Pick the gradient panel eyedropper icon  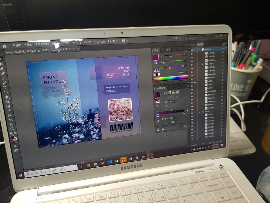tap(158, 122)
